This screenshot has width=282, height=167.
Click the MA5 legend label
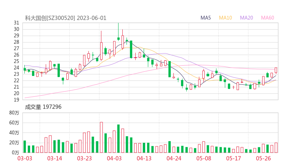205,18
